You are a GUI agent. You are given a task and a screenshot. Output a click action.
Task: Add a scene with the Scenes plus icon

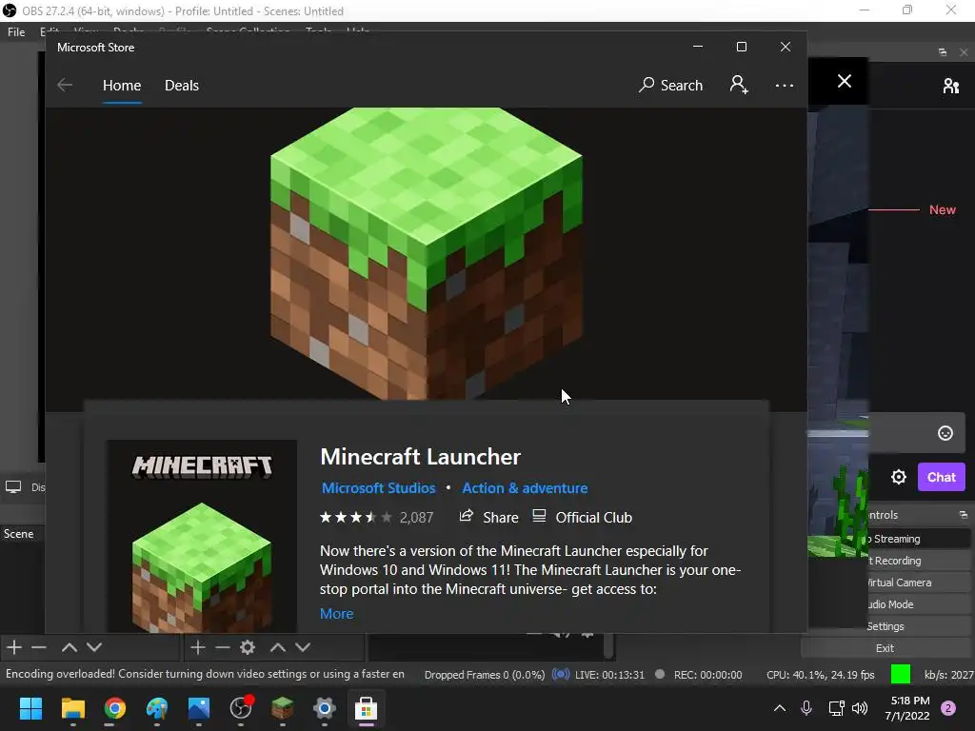[14, 647]
